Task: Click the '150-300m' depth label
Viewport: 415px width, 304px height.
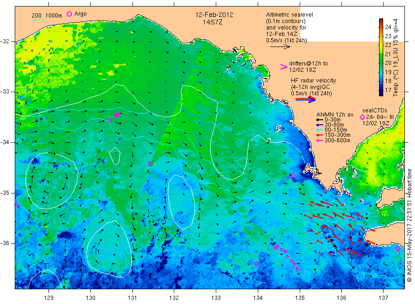Action: (338, 135)
